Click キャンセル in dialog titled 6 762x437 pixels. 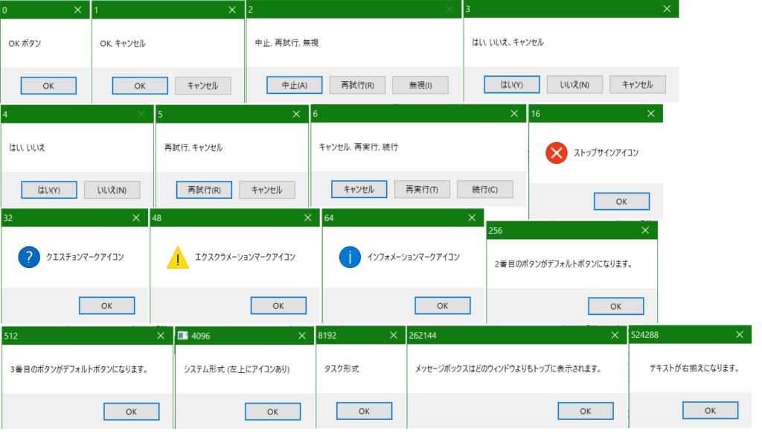[359, 189]
